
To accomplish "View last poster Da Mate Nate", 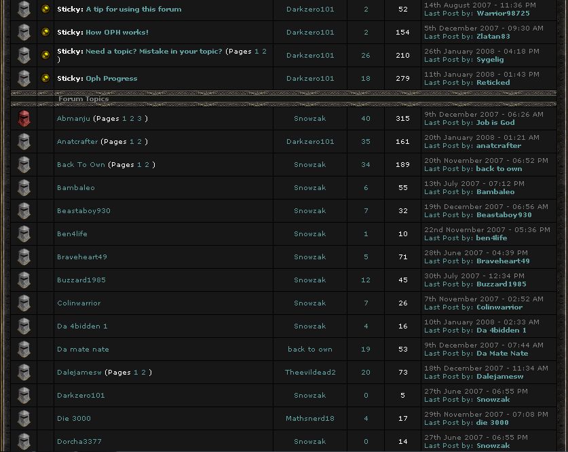I will [502, 354].
